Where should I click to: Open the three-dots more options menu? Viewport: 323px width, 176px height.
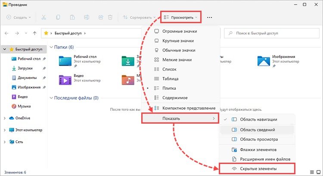209,18
